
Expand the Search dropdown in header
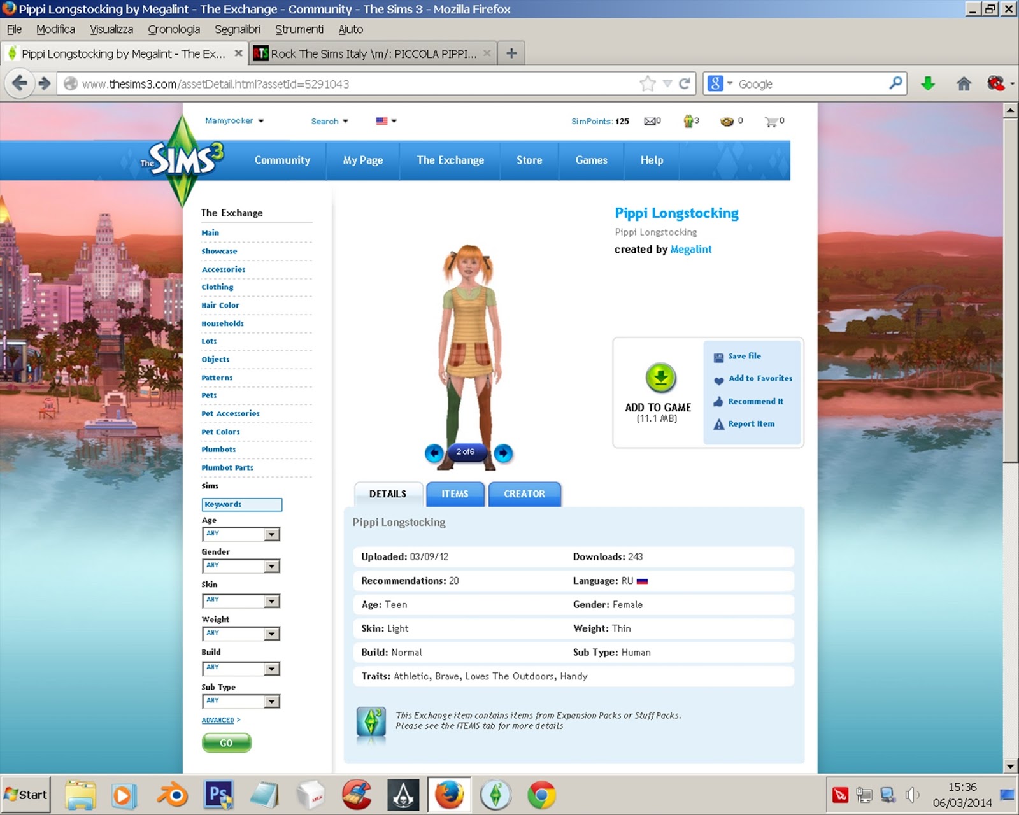tap(329, 122)
